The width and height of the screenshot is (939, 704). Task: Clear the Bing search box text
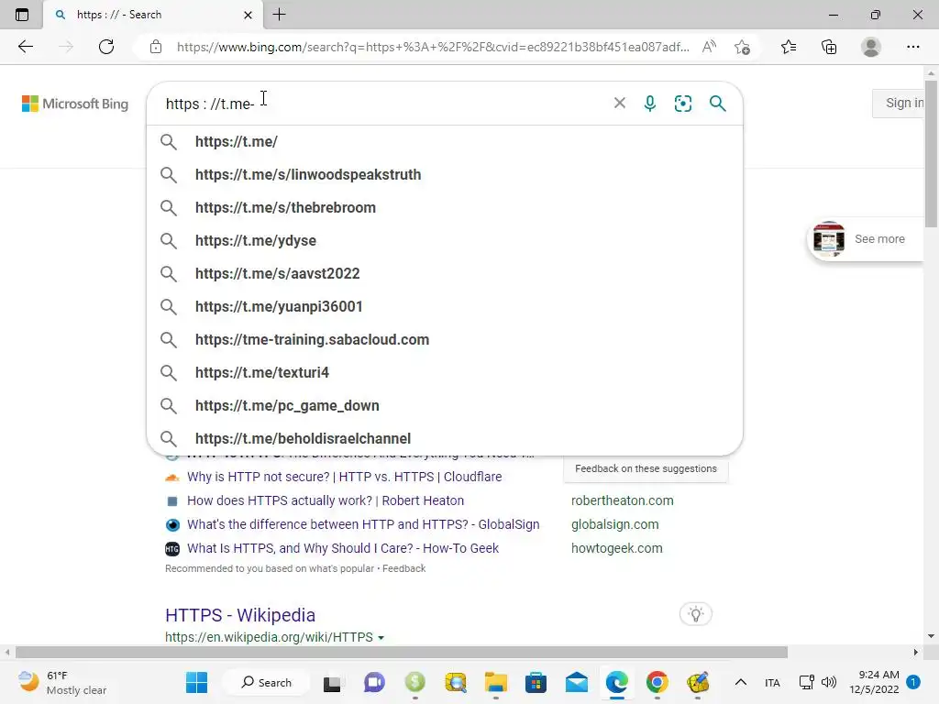(x=620, y=104)
